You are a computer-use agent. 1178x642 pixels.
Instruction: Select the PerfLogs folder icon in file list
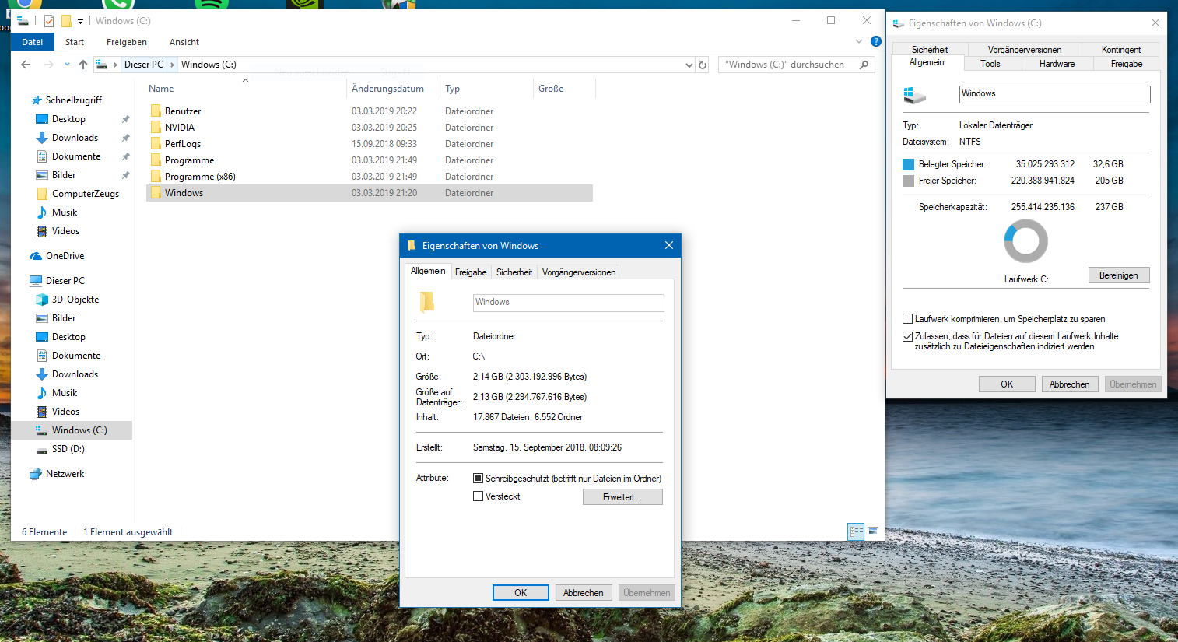[x=156, y=144]
